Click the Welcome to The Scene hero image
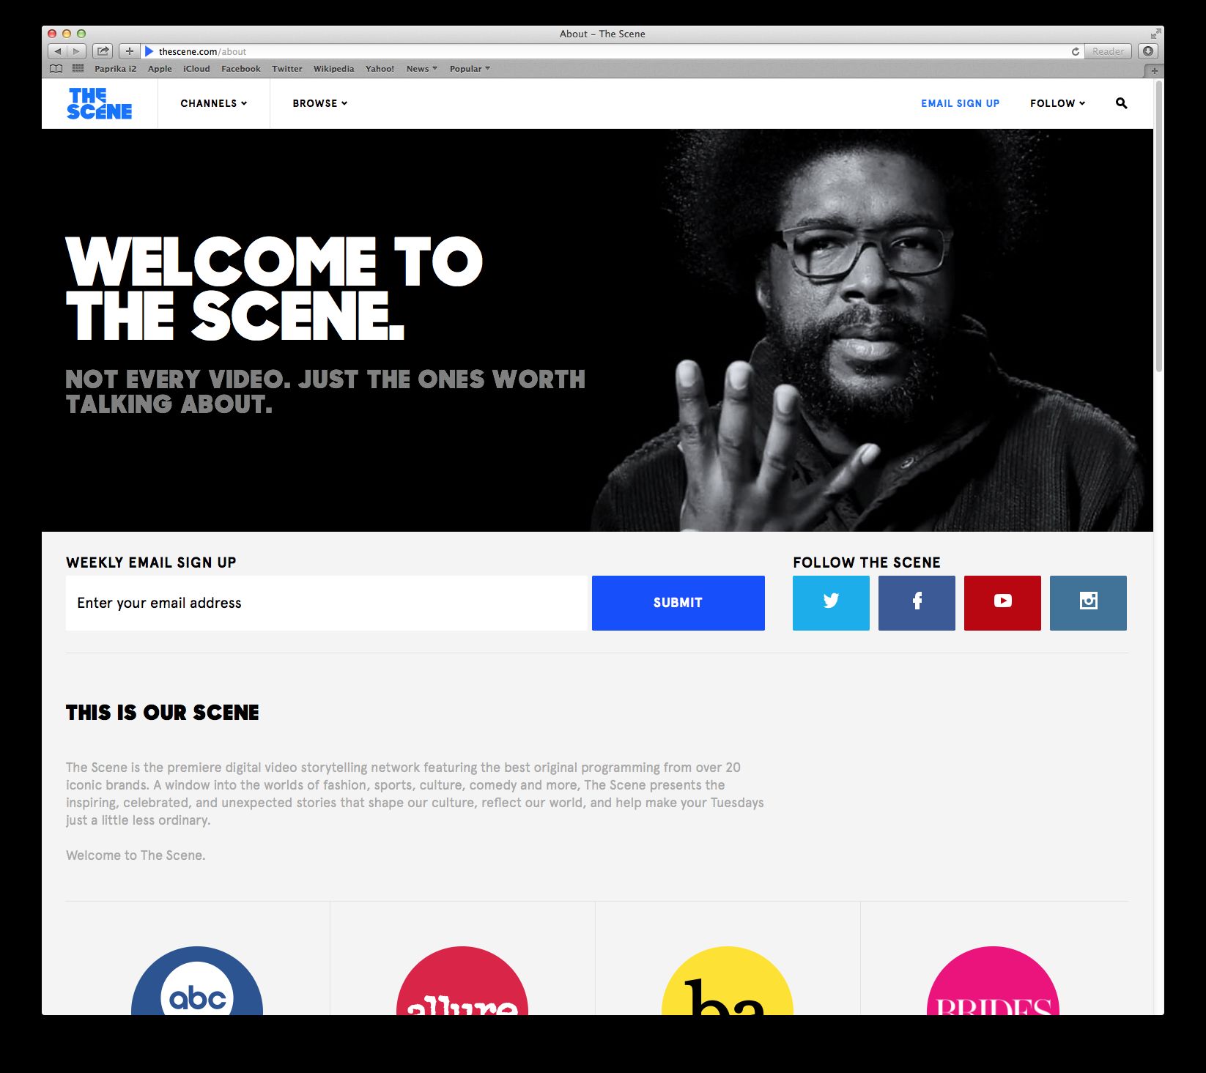This screenshot has width=1206, height=1073. [x=597, y=330]
